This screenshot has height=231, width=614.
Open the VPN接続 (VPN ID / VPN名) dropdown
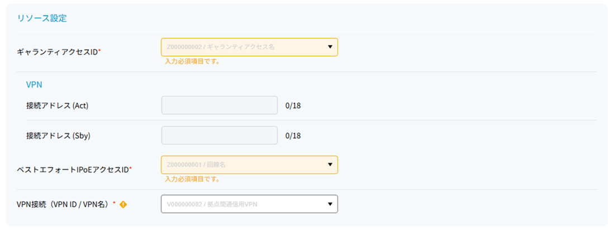click(249, 204)
